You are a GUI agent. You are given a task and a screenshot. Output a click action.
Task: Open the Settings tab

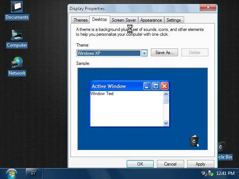174,20
